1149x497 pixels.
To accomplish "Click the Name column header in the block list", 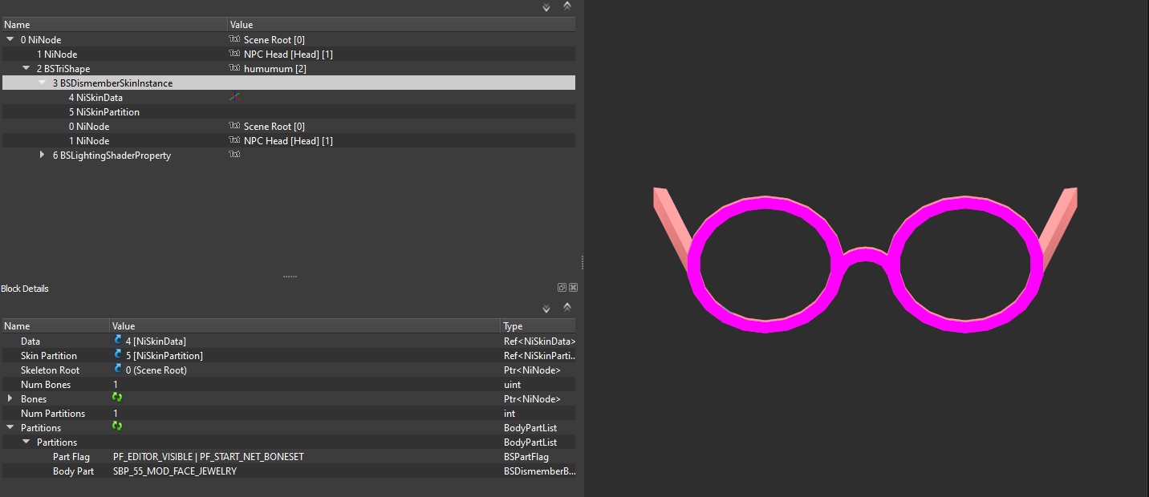I will coord(114,25).
